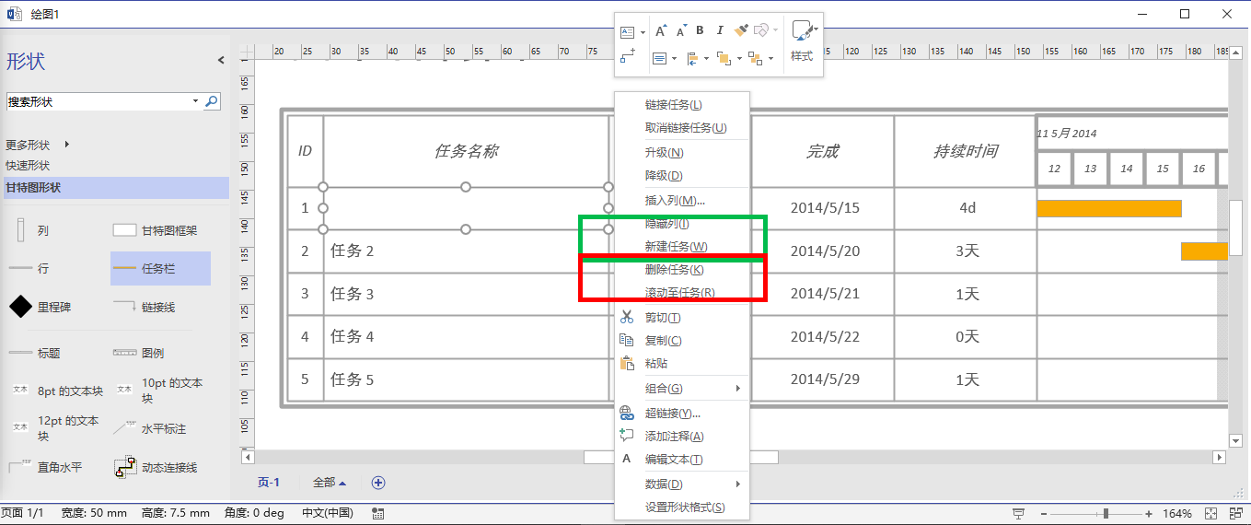Choose 升级 from context menu
The height and width of the screenshot is (525, 1251).
[682, 152]
